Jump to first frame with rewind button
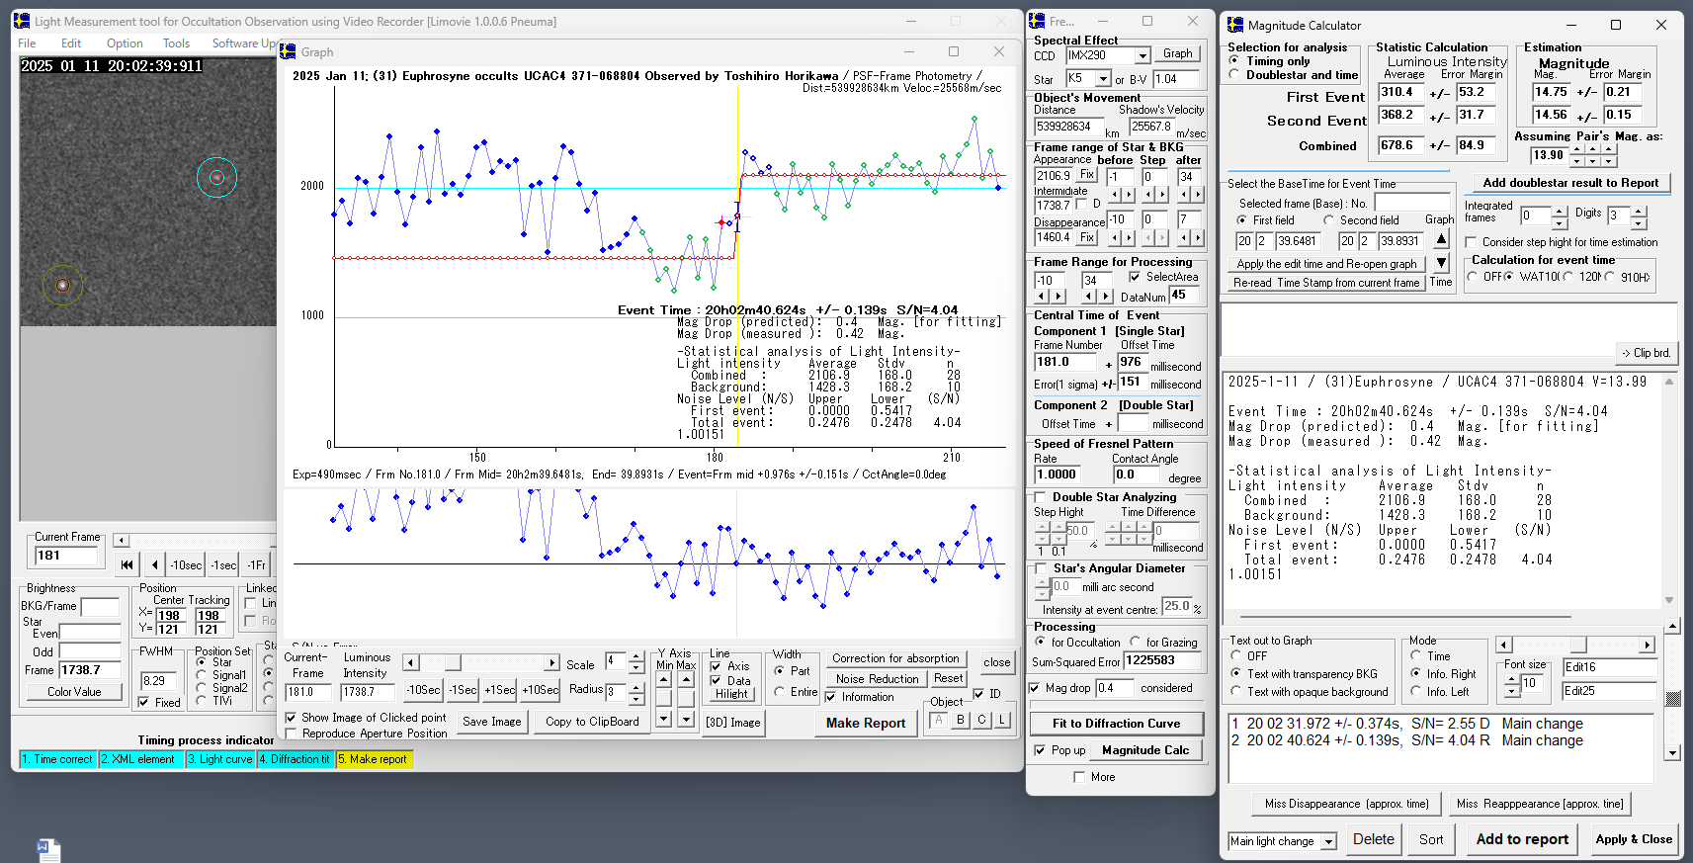This screenshot has height=863, width=1693. (127, 564)
